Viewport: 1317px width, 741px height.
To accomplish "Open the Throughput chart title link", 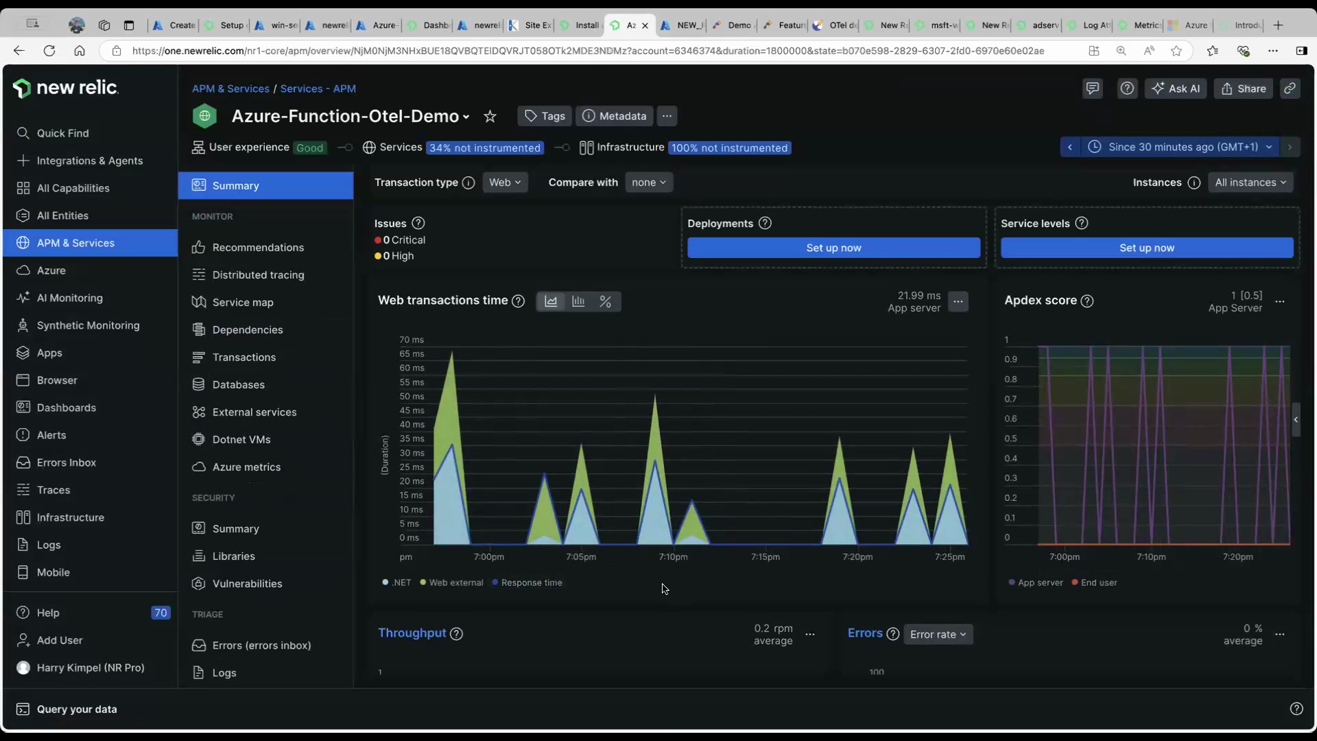I will tap(412, 633).
